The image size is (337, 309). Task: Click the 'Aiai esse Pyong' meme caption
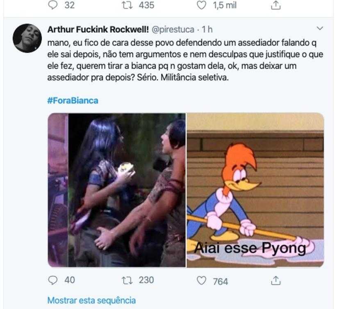(250, 248)
